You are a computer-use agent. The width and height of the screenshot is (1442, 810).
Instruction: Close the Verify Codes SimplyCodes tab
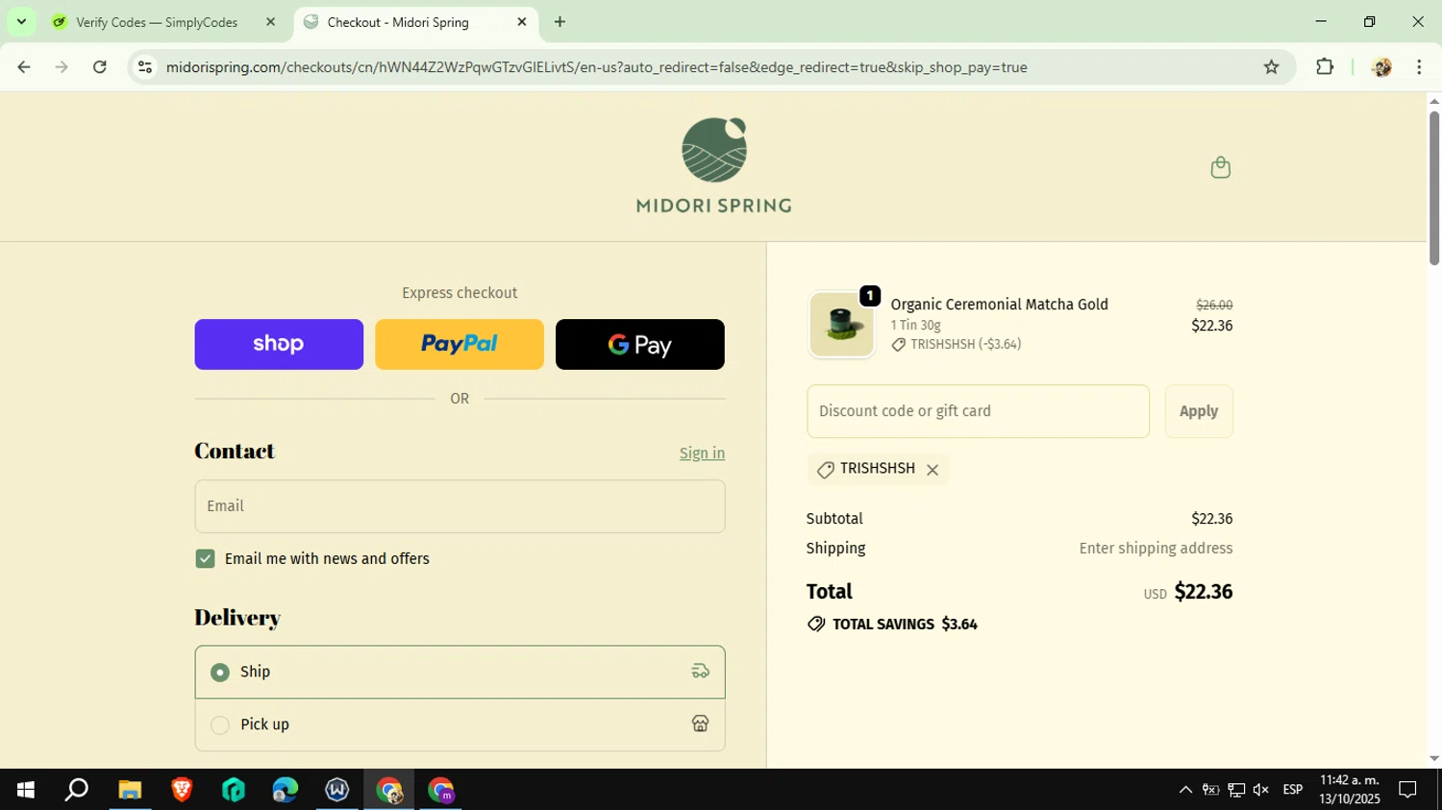click(x=270, y=22)
